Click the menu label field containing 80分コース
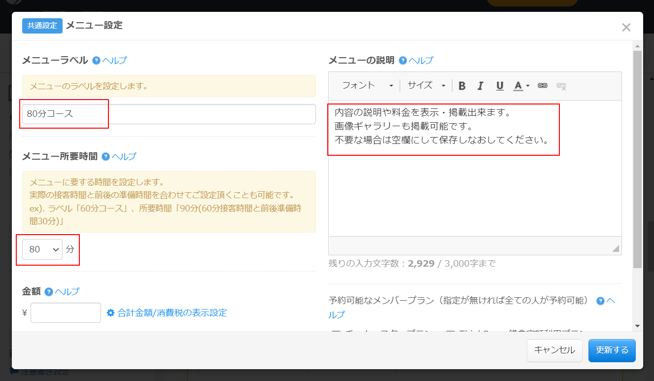654x381 pixels. (x=169, y=114)
